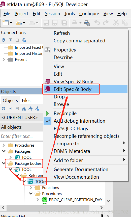Collapse the Packages folder node
This screenshot has width=131, height=217.
point(4,151)
